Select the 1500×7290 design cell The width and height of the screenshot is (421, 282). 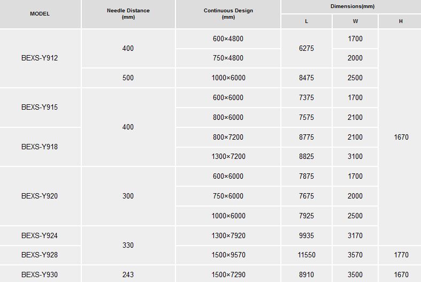(228, 274)
